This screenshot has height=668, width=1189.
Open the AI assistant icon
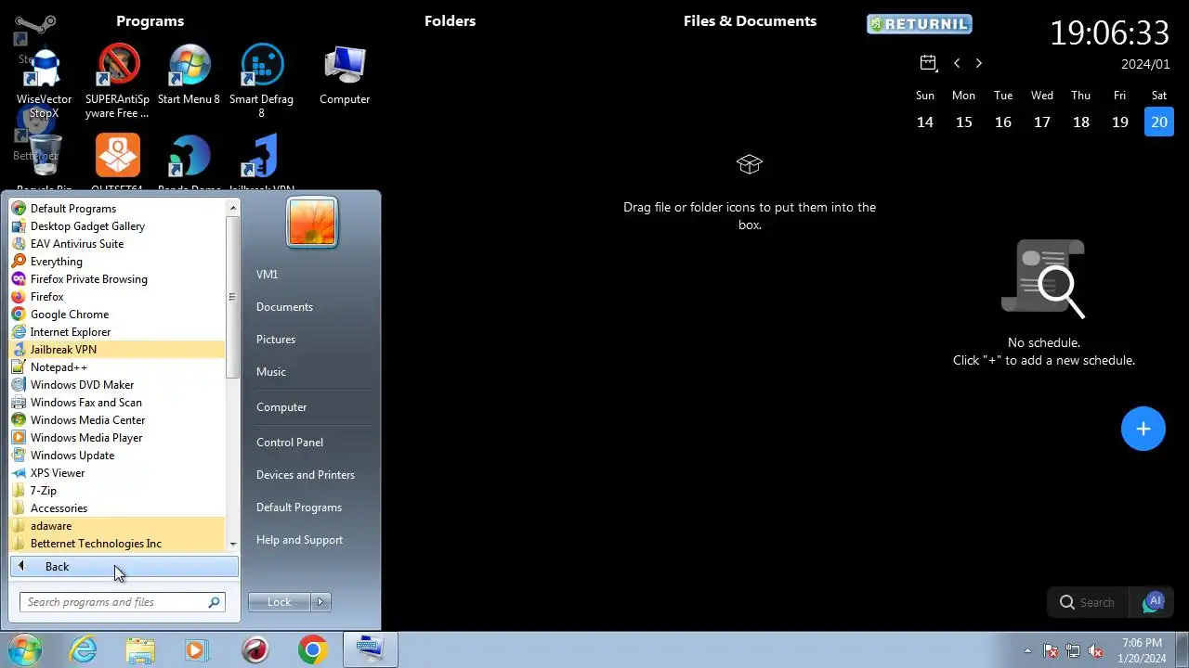(1154, 602)
